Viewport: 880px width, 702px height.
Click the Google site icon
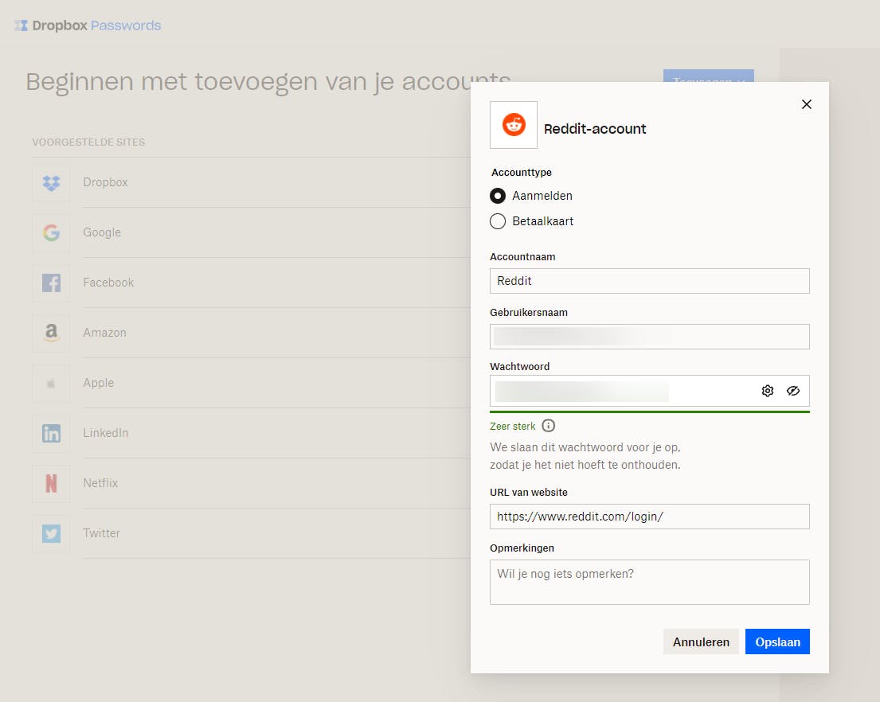(51, 232)
